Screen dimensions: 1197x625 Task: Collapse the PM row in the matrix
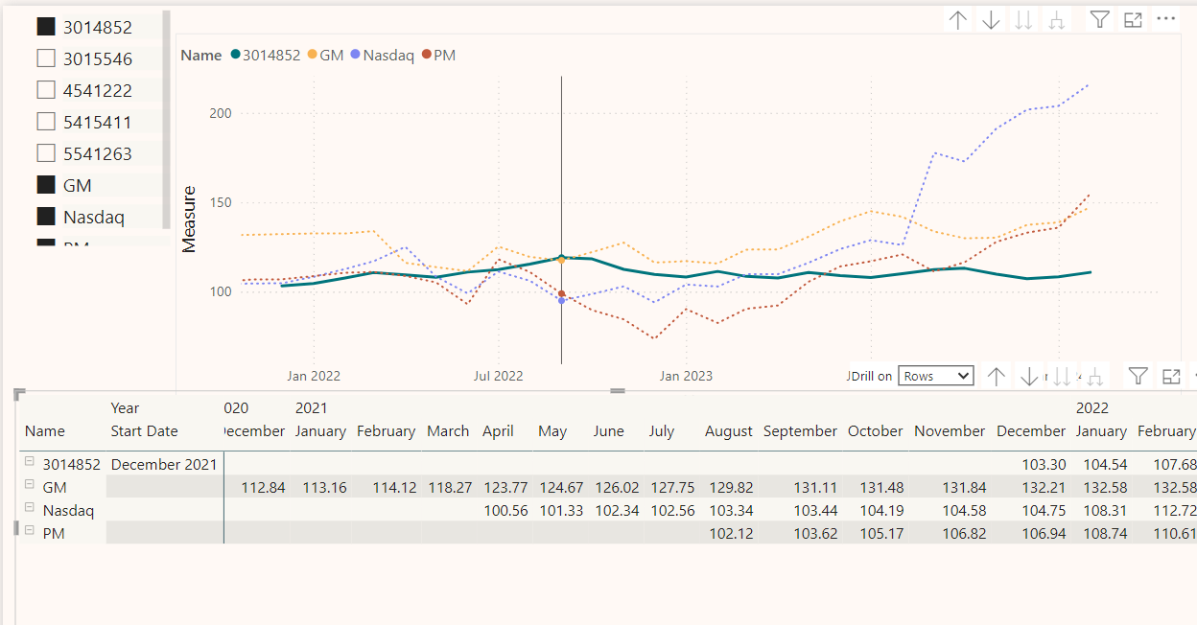point(30,532)
